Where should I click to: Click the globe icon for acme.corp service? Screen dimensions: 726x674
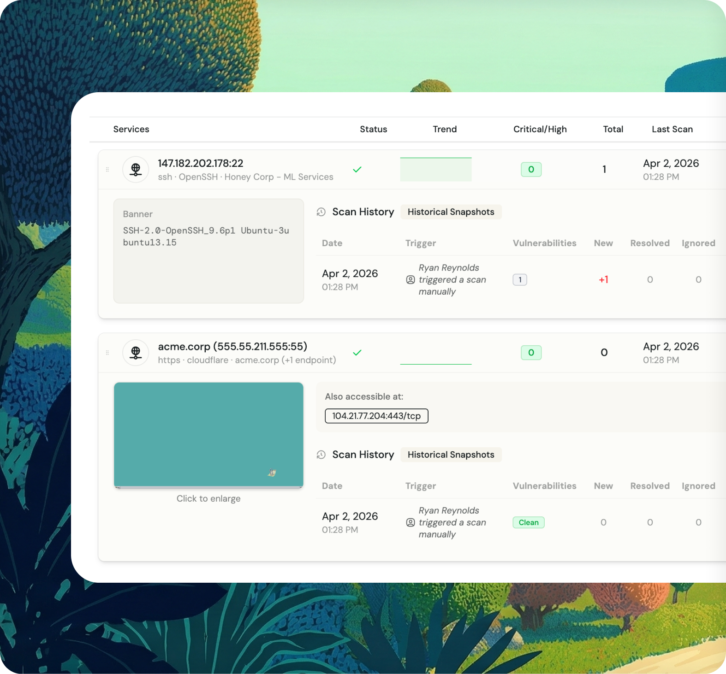[x=136, y=353]
